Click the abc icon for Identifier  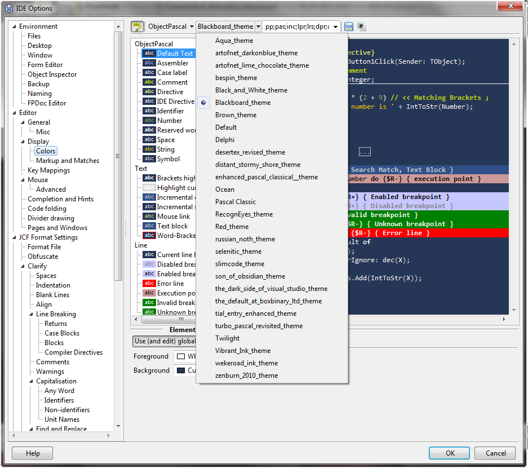pyautogui.click(x=149, y=111)
